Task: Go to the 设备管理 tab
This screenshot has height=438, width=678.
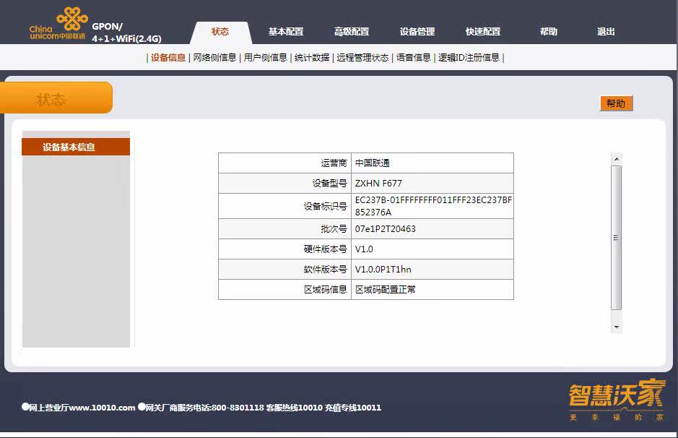Action: 417,32
